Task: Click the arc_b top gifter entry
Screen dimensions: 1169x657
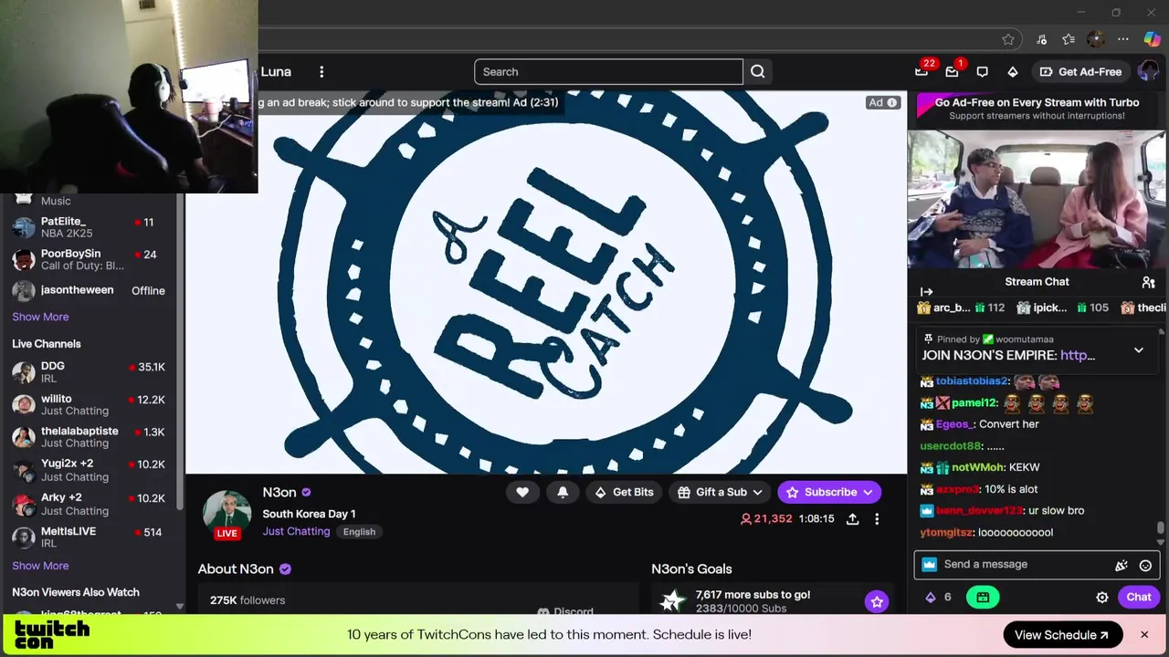Action: pyautogui.click(x=961, y=308)
